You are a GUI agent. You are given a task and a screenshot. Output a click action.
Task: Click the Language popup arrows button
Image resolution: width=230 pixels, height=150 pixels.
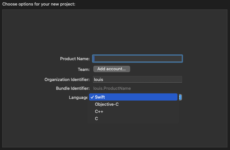pyautogui.click(x=180, y=97)
